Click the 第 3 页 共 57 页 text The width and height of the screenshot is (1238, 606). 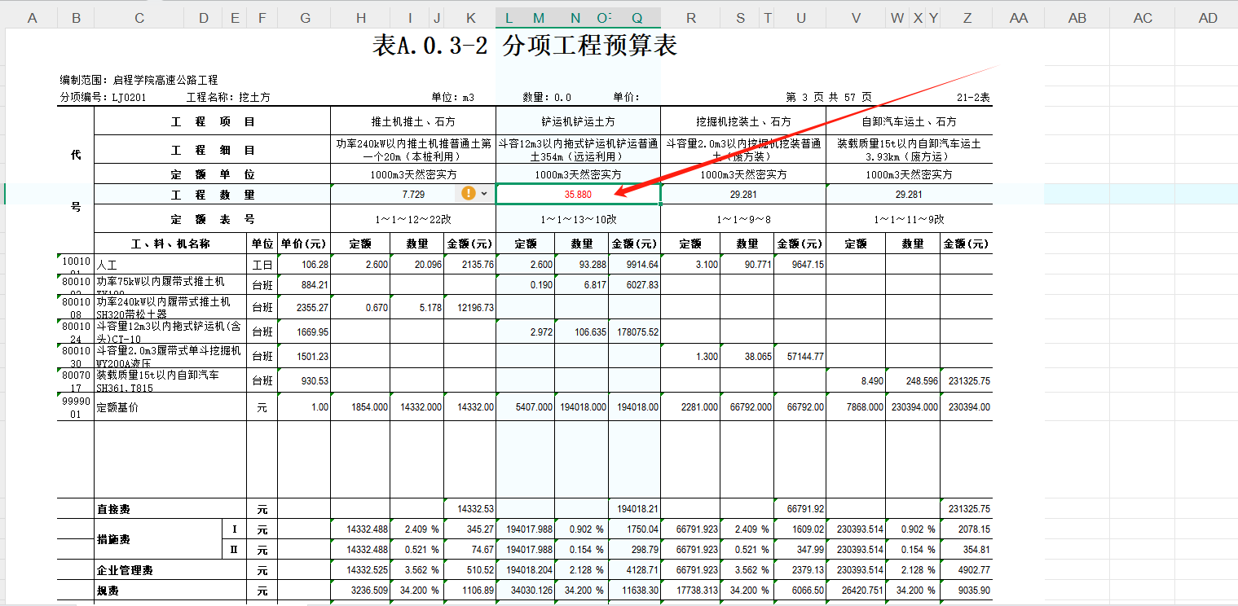click(x=829, y=97)
